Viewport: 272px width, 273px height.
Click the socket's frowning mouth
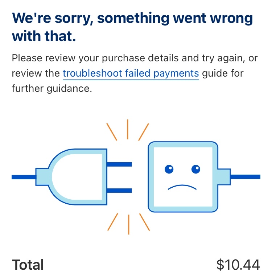coord(182,187)
